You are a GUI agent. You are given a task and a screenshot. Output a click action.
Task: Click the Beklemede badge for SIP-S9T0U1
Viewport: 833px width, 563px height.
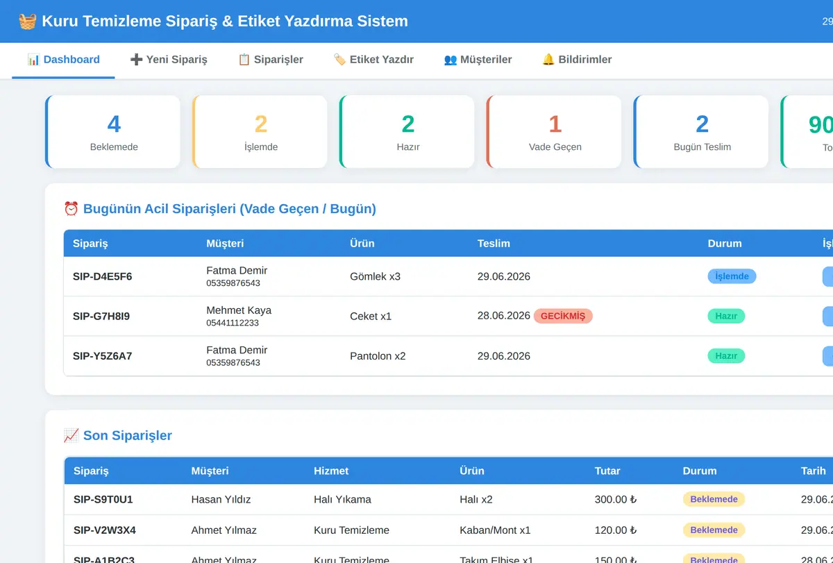click(x=714, y=499)
